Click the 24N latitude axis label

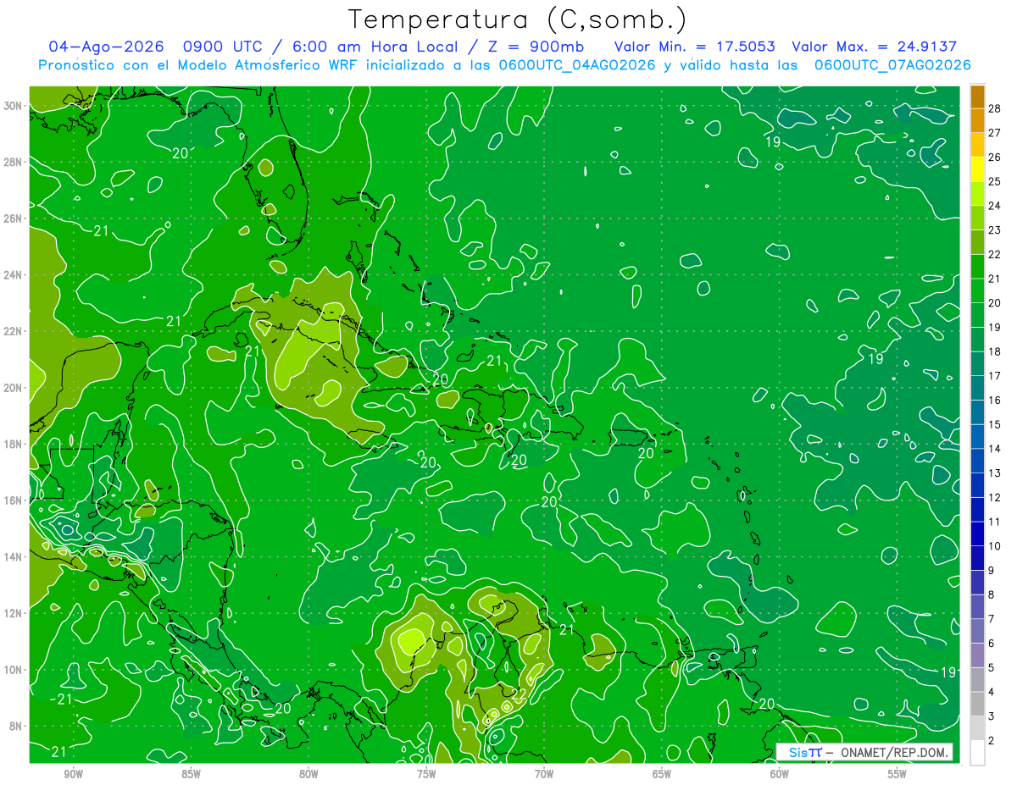coord(14,275)
